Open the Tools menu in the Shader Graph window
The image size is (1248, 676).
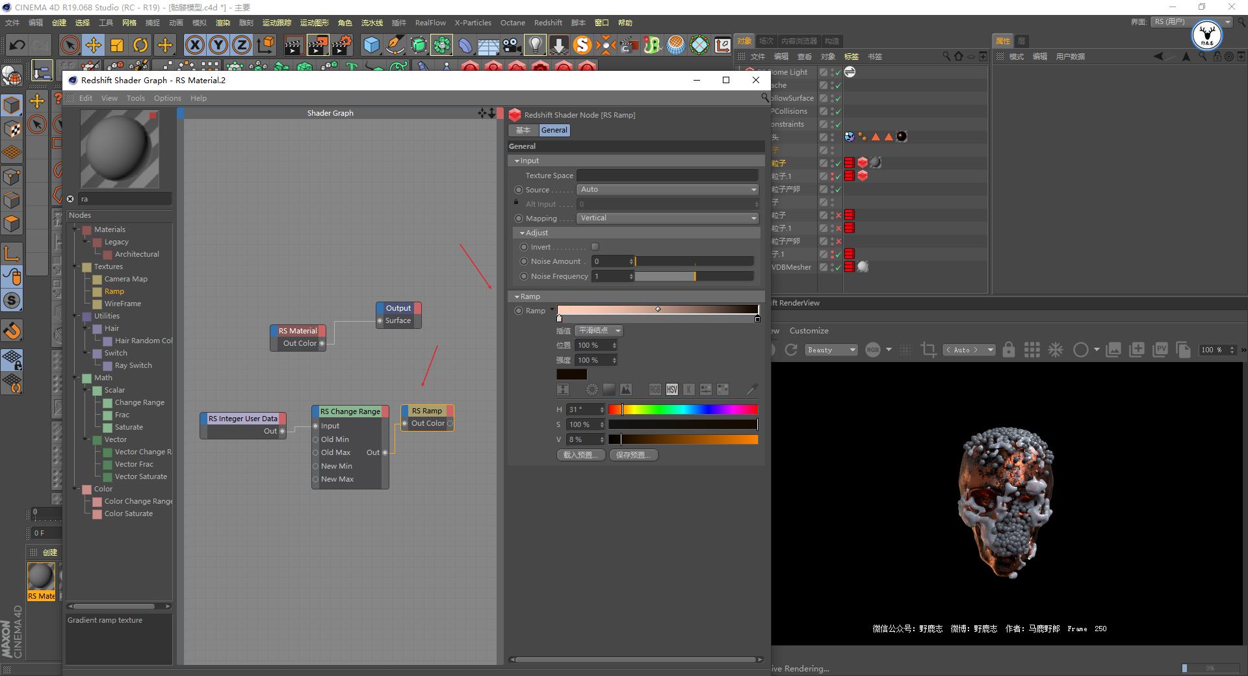pos(135,98)
